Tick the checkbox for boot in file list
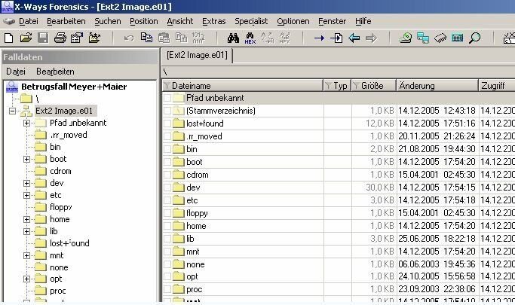The width and height of the screenshot is (515, 305). tap(167, 162)
